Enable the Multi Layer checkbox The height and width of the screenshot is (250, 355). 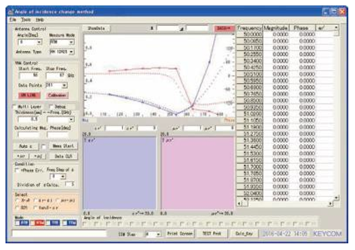pyautogui.click(x=15, y=106)
